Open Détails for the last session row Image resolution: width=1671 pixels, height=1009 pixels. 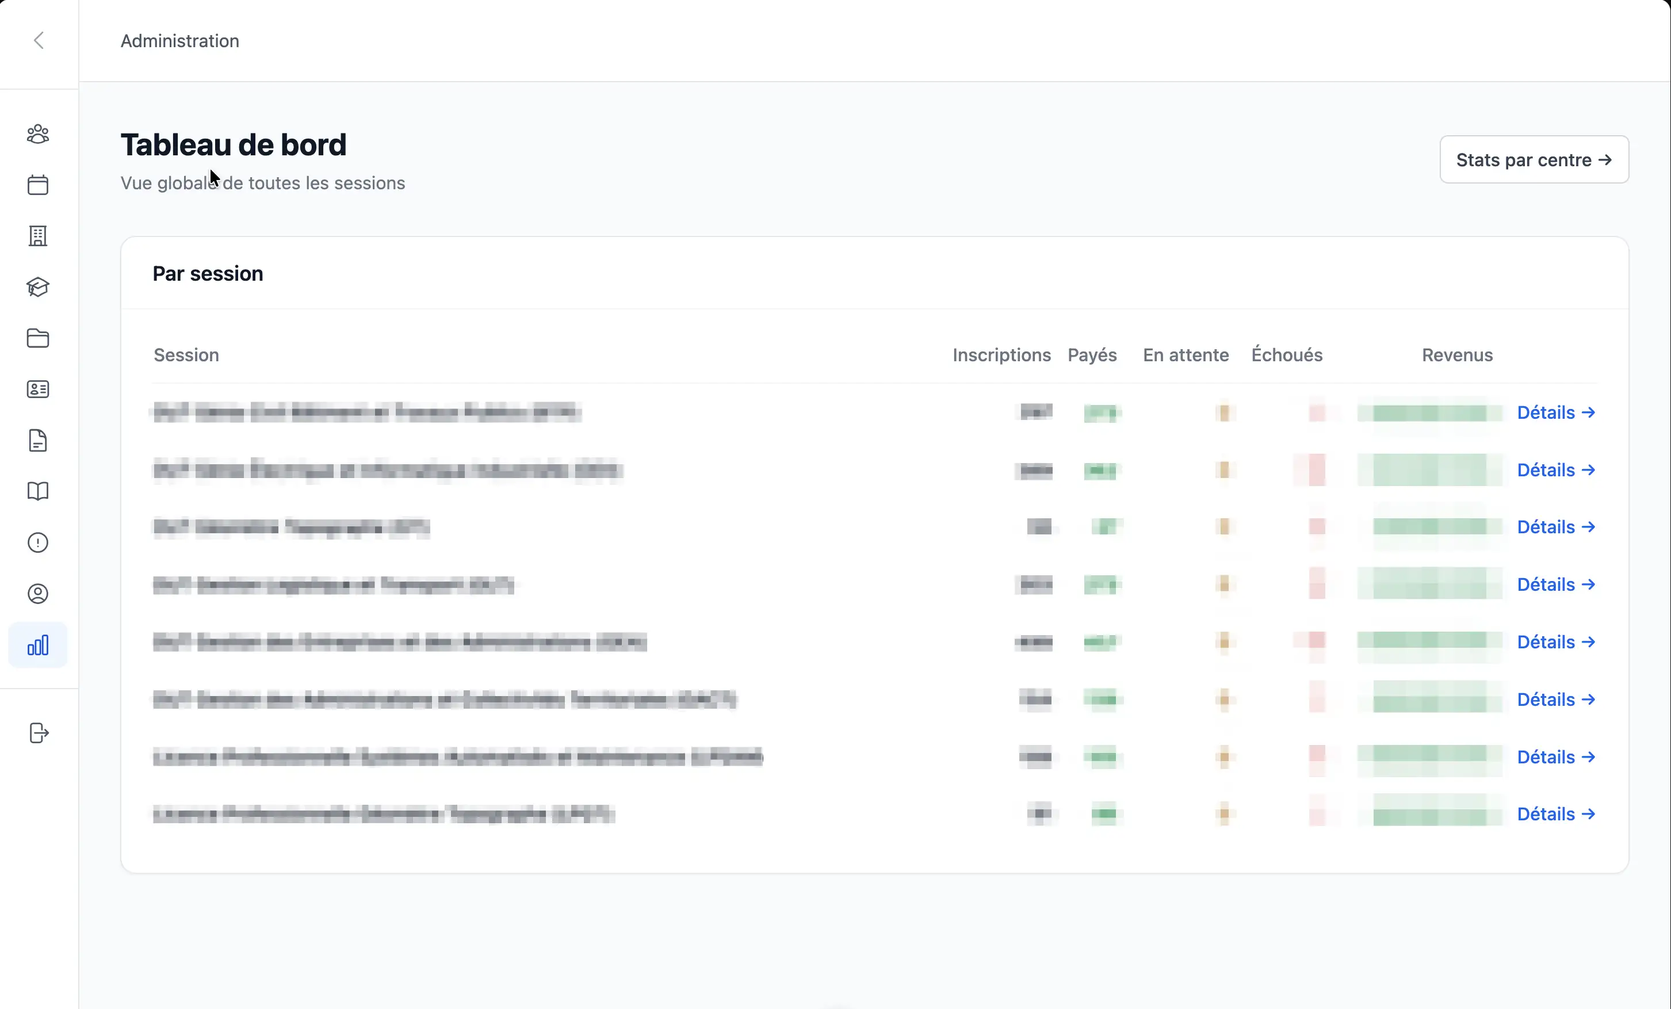point(1556,814)
